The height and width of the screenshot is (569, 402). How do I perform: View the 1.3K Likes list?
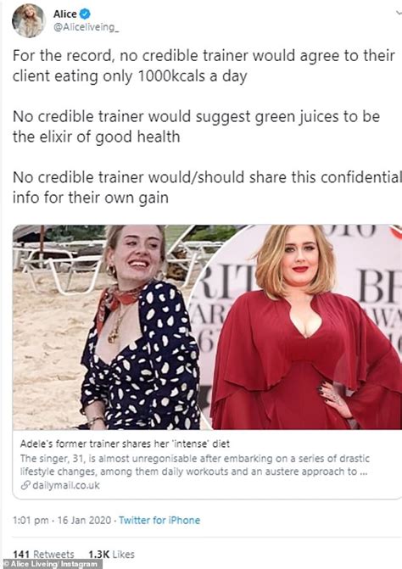[x=111, y=554]
